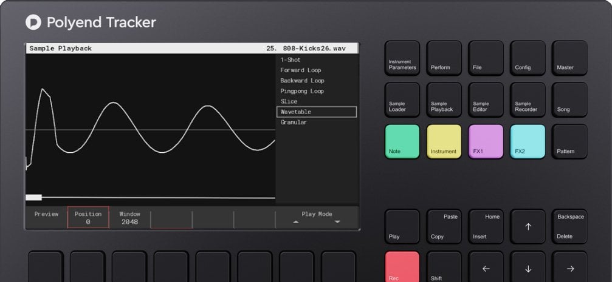The width and height of the screenshot is (612, 282).
Task: Select the purple FX1 button
Action: 486,141
